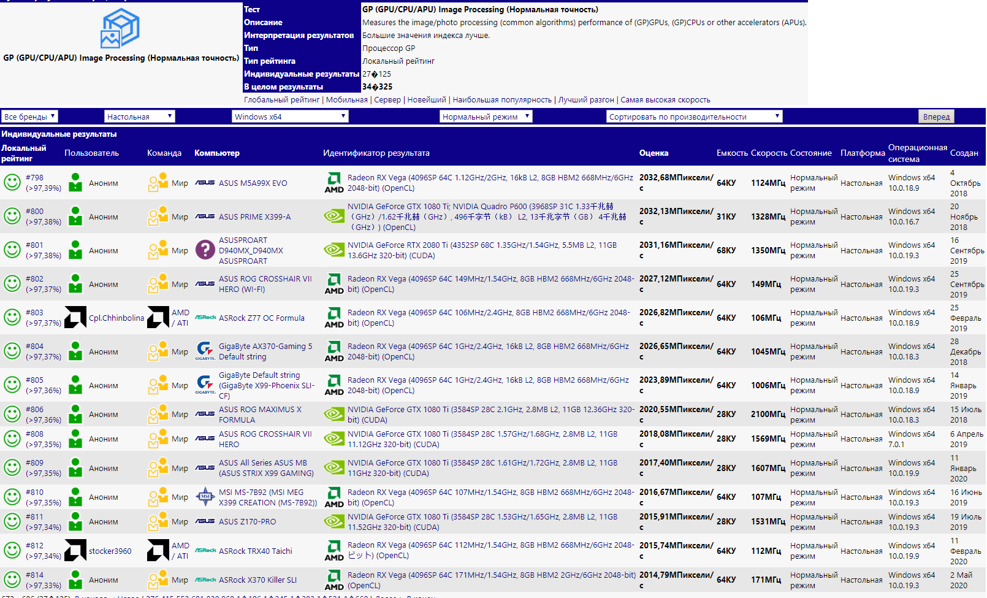Click the NVIDIA logo in result row #800

coord(334,217)
